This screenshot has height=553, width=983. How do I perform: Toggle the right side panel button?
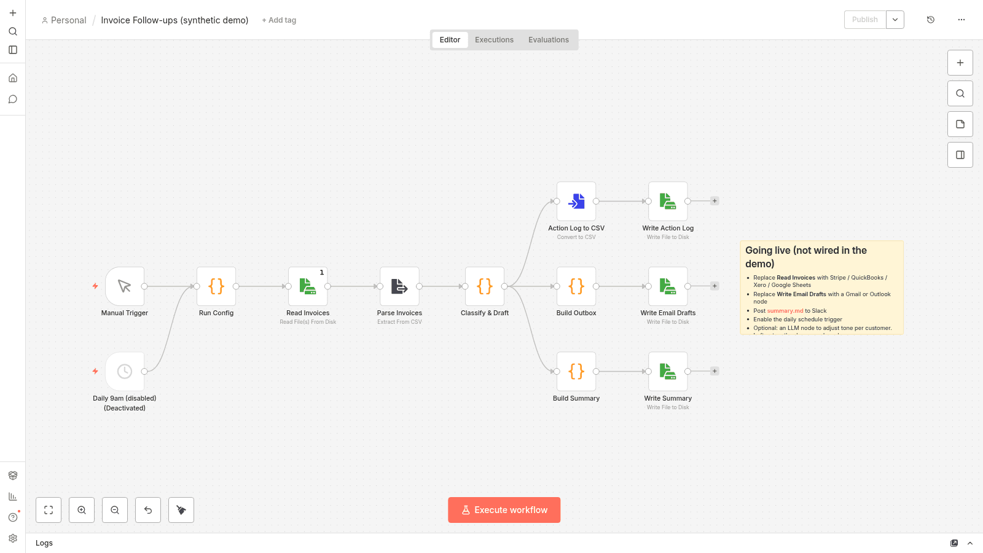click(960, 155)
